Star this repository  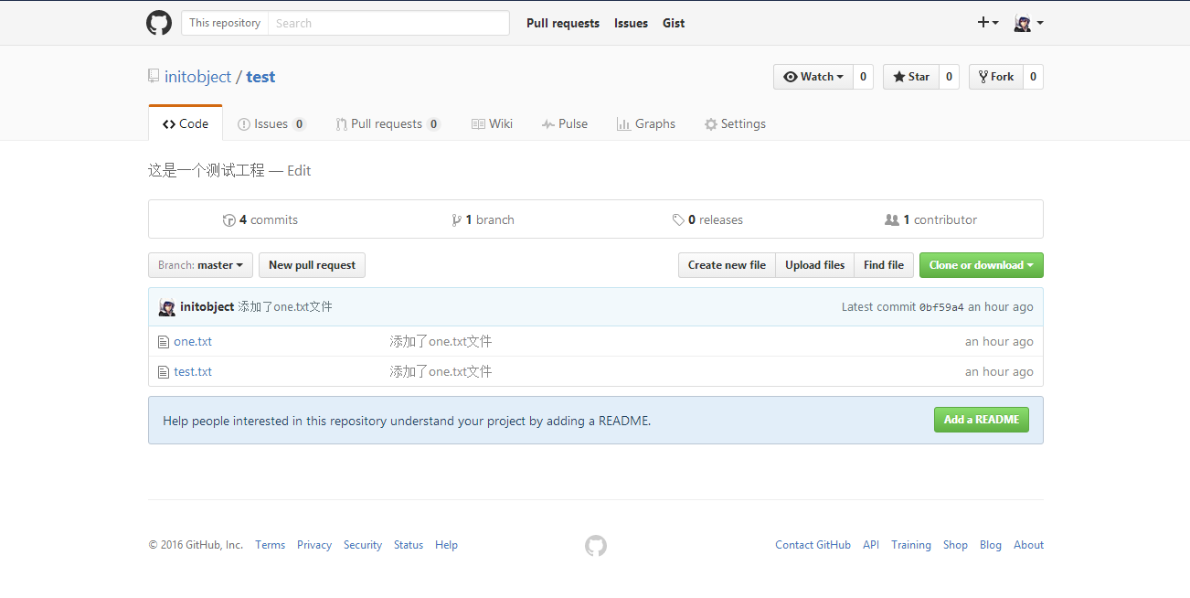coord(911,77)
